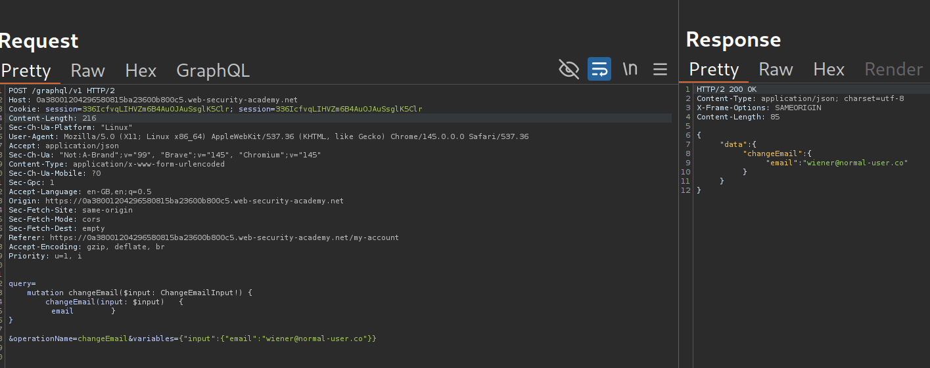Switch to the Request Raw tab
Screen dimensions: 930x368
point(87,70)
